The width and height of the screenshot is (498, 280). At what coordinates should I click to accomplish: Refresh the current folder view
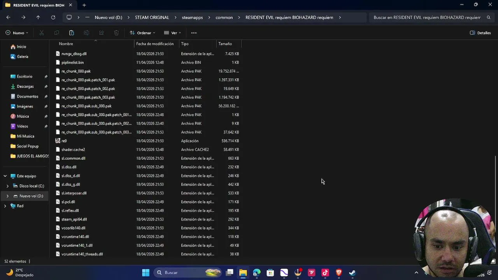click(x=53, y=17)
